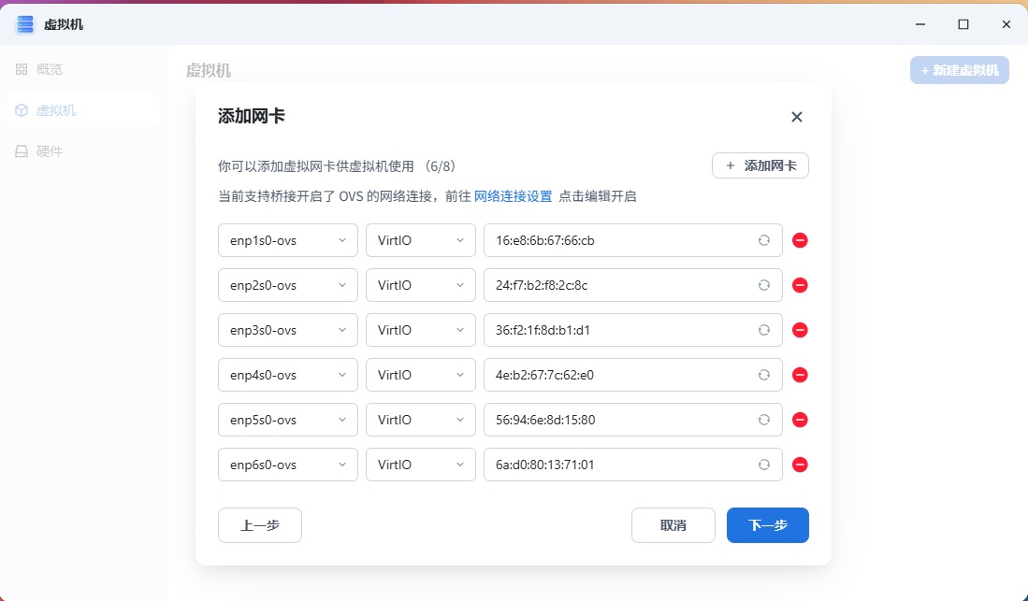The height and width of the screenshot is (601, 1028).
Task: Open VirtIO model dropdown for enp2s0-ovs
Action: point(420,285)
